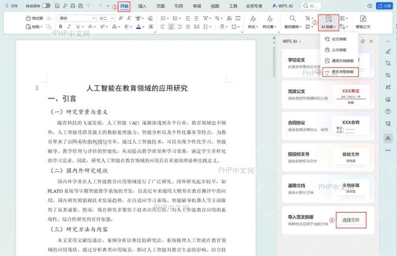Viewport: 397px width, 256px height.
Task: Click the Undo arrow
Action: 89,5
